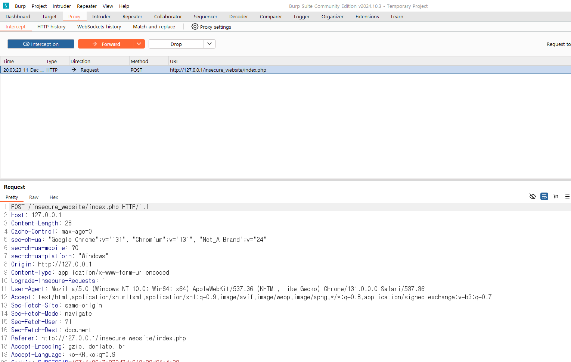
Task: Open the WebSockets history sub-tab
Action: point(99,26)
